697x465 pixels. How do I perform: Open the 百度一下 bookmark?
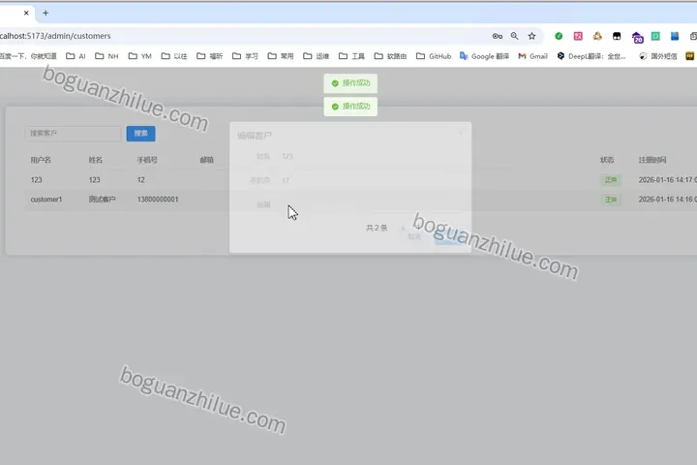click(x=27, y=56)
